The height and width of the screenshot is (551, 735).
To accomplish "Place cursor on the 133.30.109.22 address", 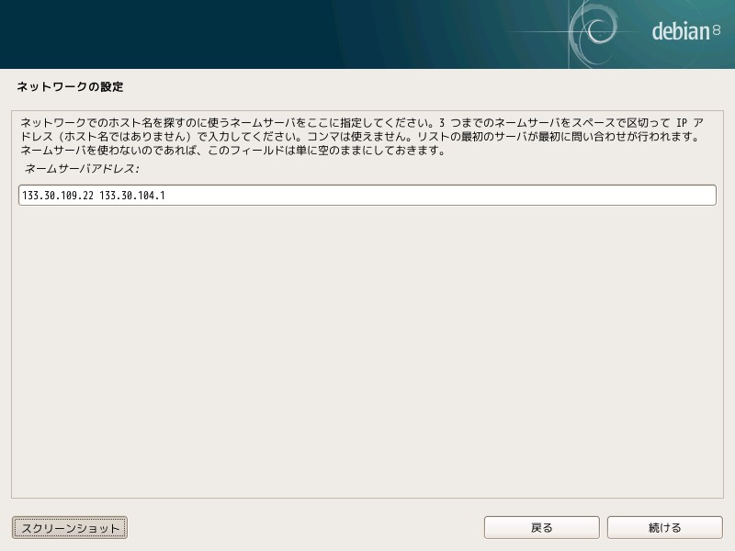I will 58,196.
